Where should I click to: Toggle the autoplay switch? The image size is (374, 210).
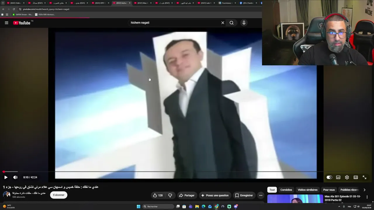(x=329, y=177)
